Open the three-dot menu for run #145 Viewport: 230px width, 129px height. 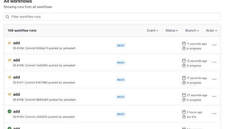tap(214, 114)
